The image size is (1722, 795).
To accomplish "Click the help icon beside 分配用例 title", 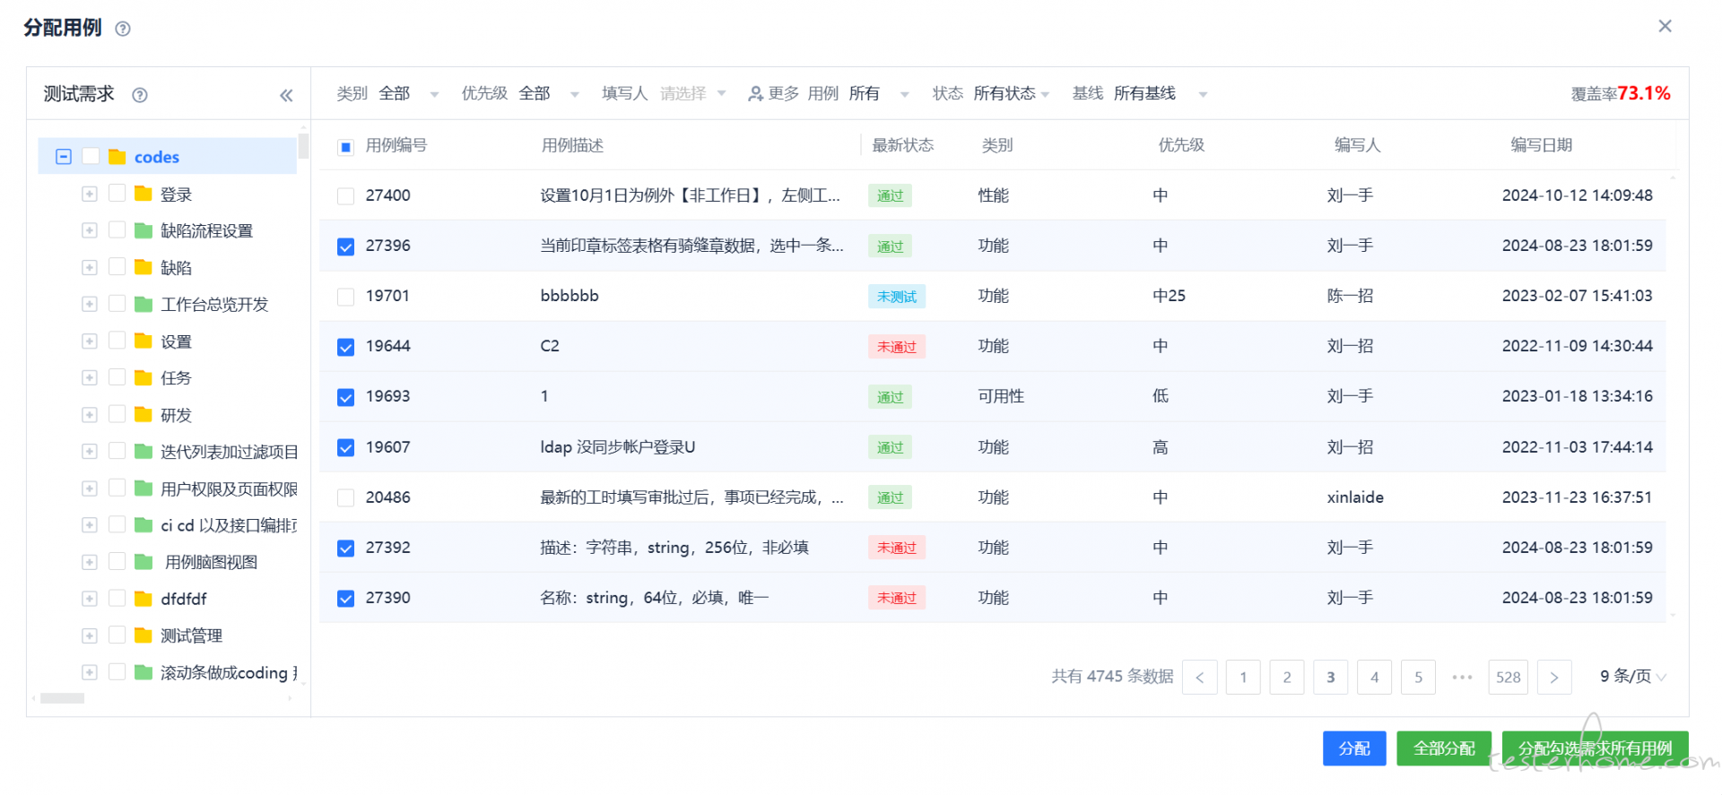I will click(123, 29).
